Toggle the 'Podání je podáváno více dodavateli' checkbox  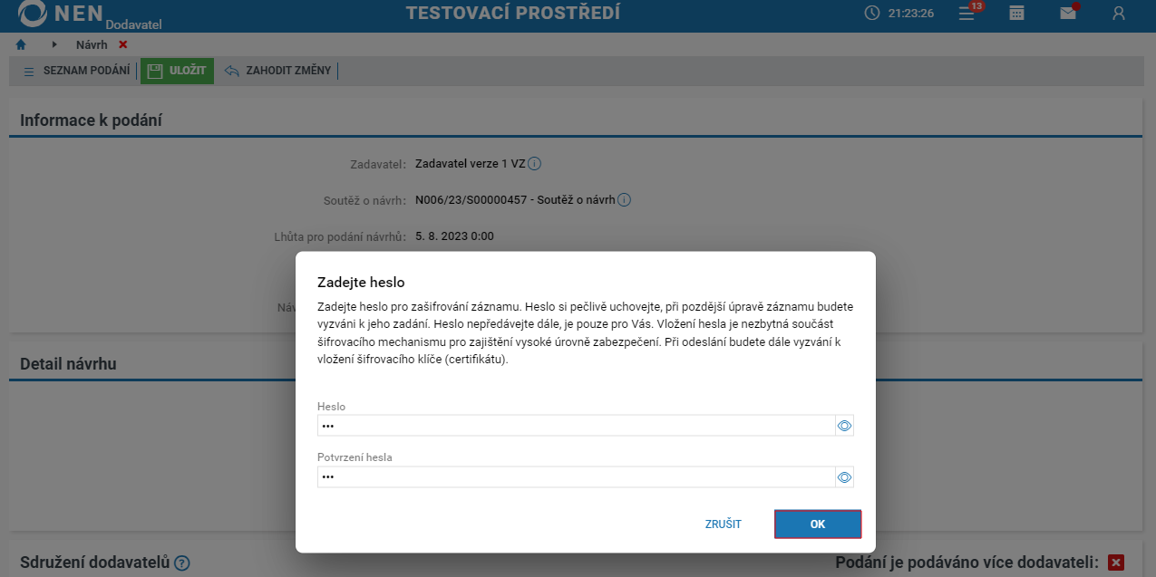1116,563
